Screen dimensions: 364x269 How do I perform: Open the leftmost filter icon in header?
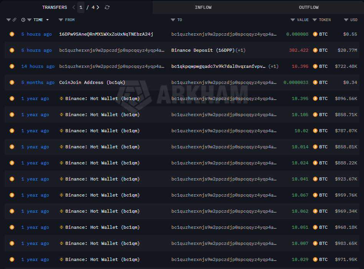(9, 20)
